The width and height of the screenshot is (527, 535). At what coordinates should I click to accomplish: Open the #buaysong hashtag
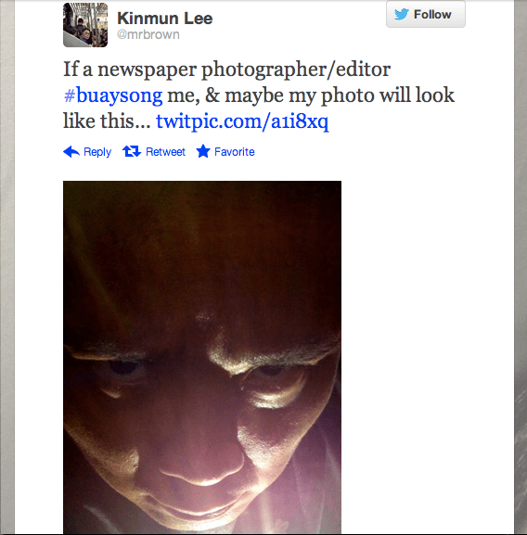pos(113,96)
